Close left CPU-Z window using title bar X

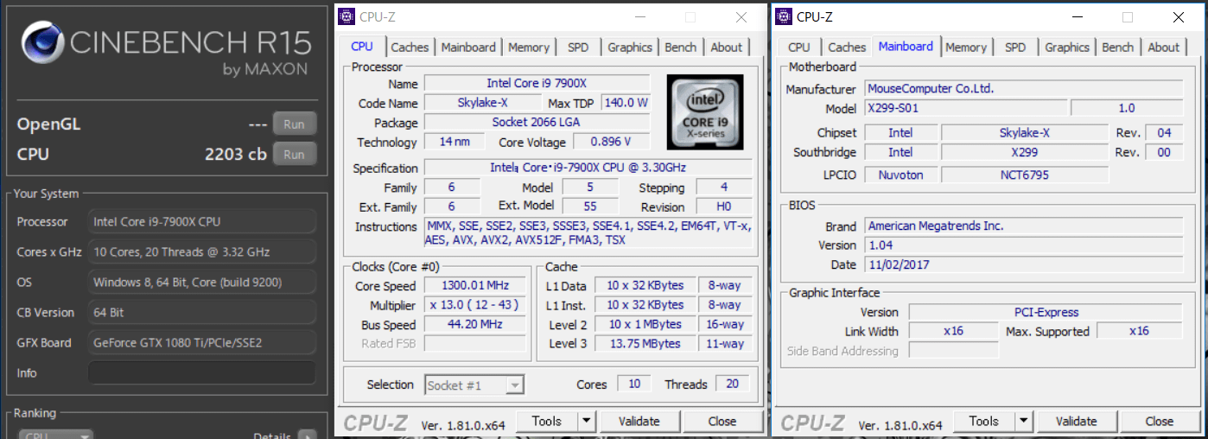pos(741,17)
